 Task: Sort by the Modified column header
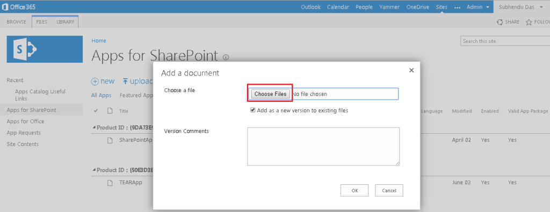461,111
